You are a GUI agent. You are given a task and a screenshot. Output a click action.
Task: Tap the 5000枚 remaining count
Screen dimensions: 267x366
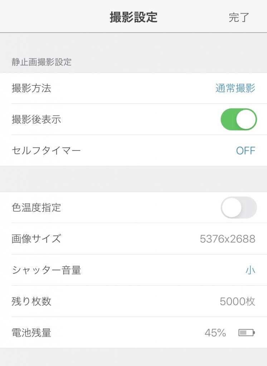pyautogui.click(x=237, y=301)
